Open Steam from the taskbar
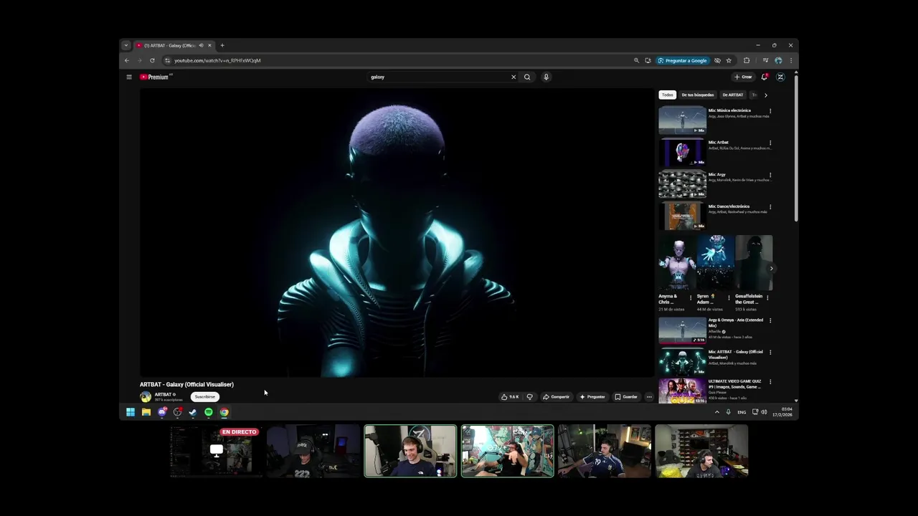The width and height of the screenshot is (918, 516). [x=193, y=412]
